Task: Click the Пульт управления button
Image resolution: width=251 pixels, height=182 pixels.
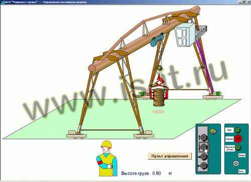Action: pos(170,156)
